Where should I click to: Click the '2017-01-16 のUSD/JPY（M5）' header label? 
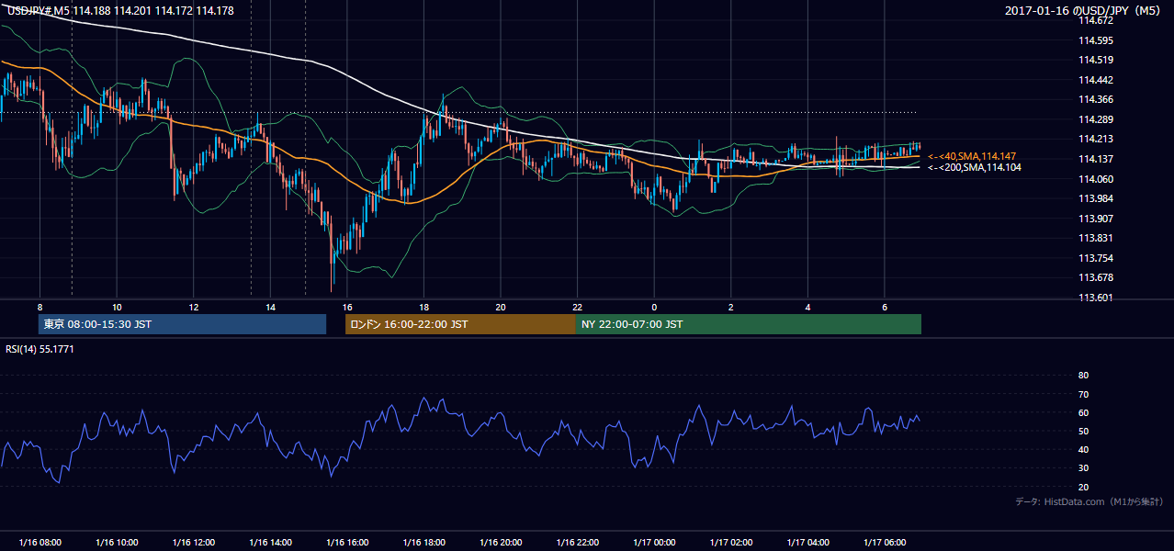(1085, 10)
